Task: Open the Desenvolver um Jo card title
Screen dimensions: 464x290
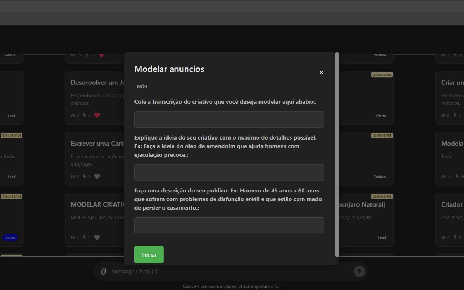Action: [x=97, y=83]
